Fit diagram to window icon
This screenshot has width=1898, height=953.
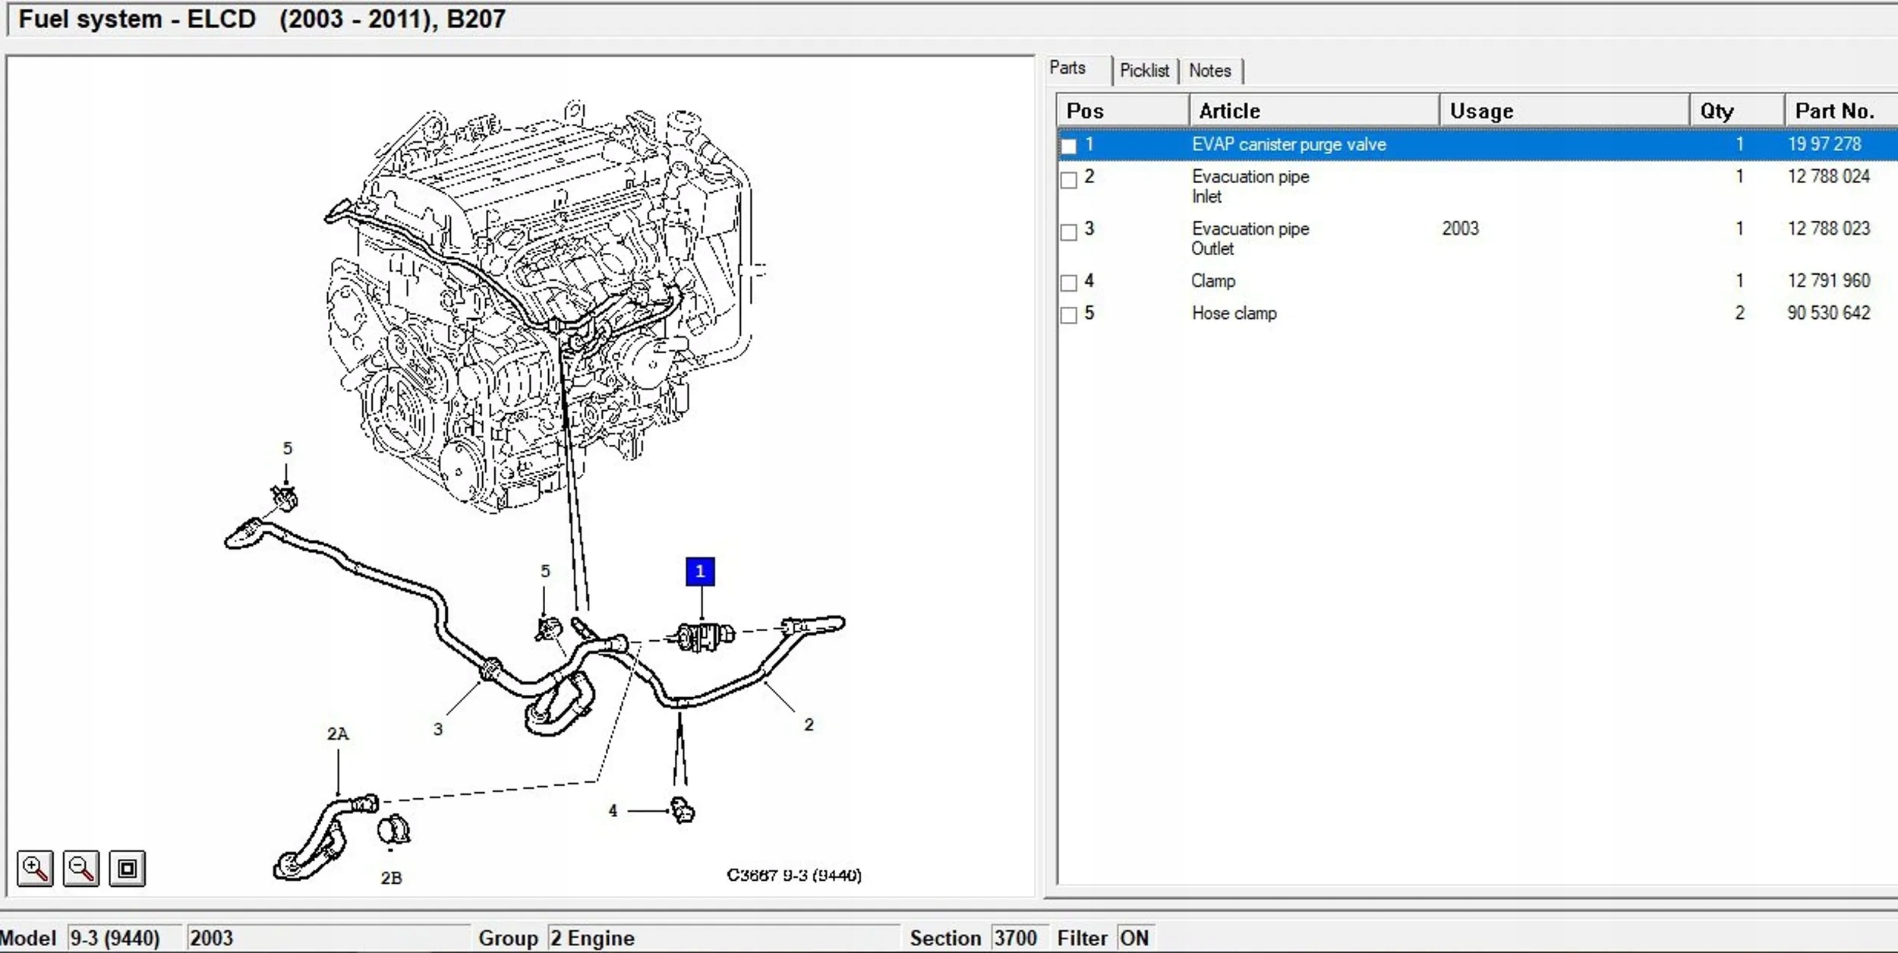[128, 868]
